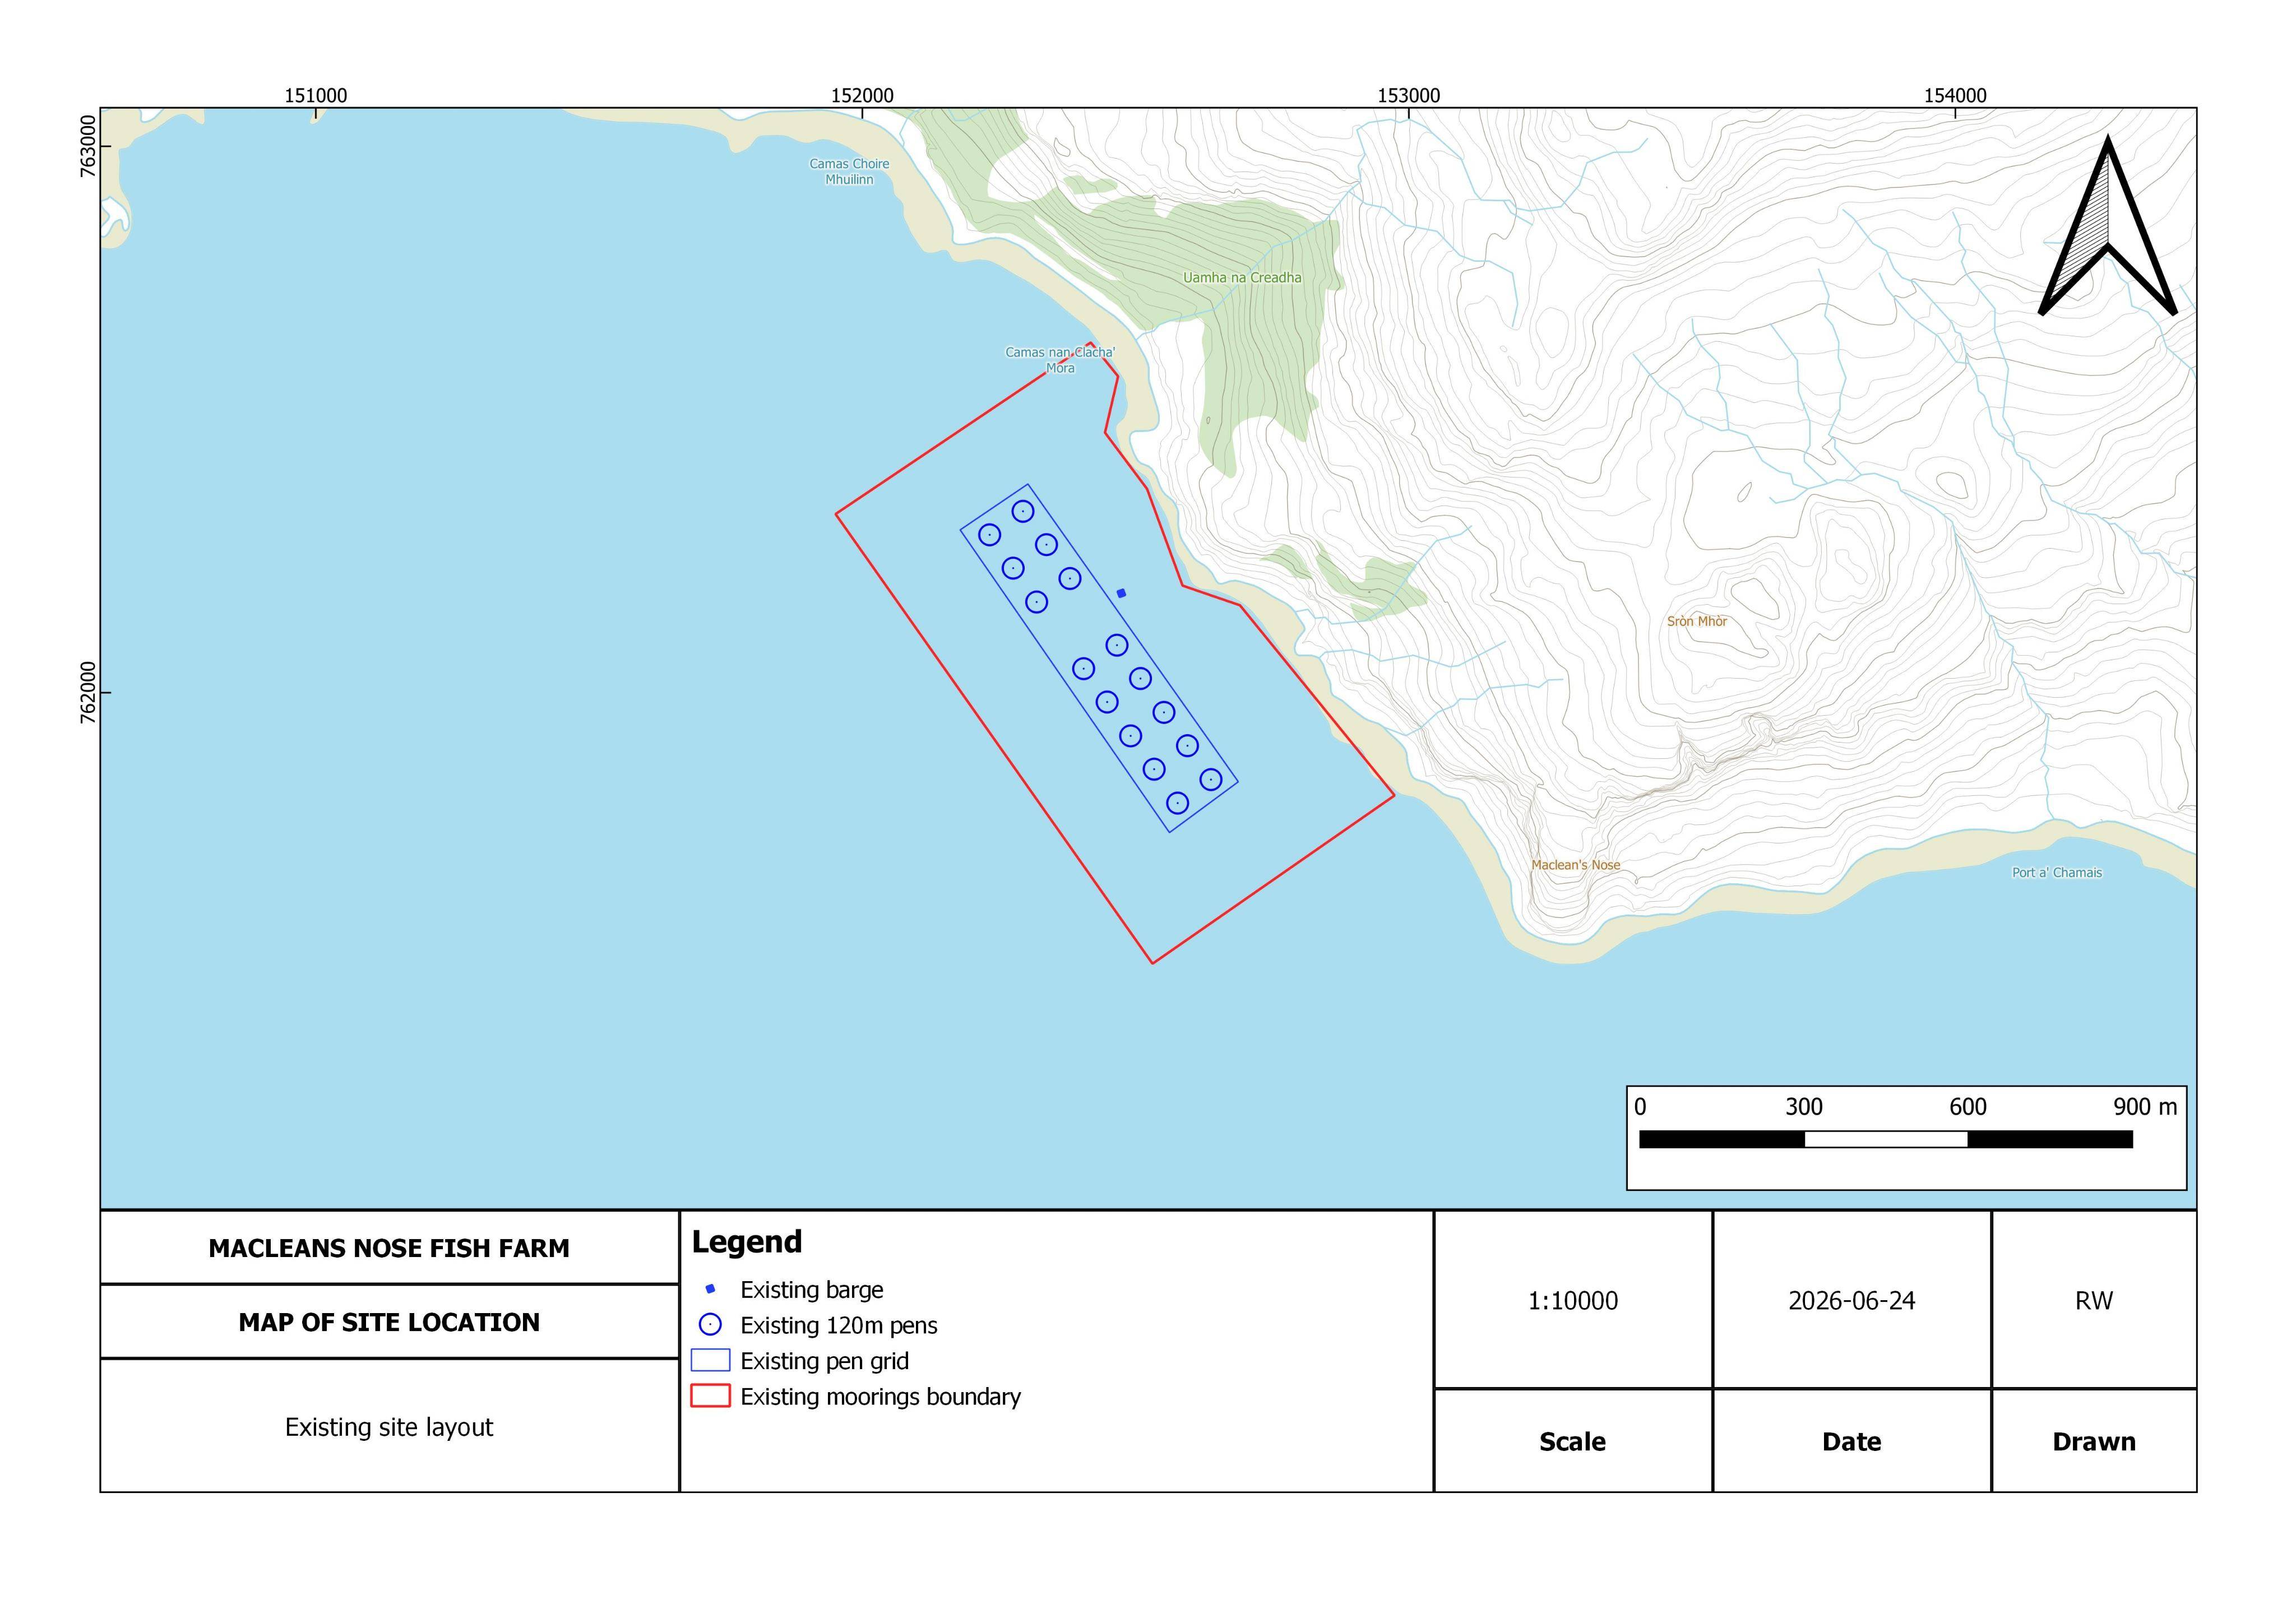Image resolution: width=2296 pixels, height=1623 pixels.
Task: Click the existing barge marker on the map
Action: coord(1121,593)
